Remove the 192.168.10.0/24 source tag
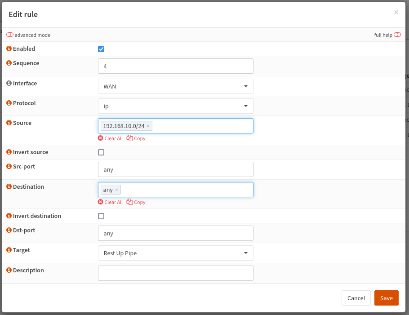 pyautogui.click(x=148, y=126)
